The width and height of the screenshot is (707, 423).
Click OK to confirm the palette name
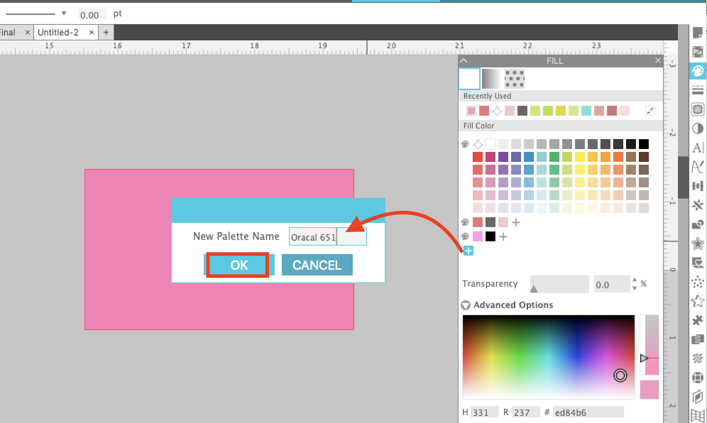(x=238, y=265)
